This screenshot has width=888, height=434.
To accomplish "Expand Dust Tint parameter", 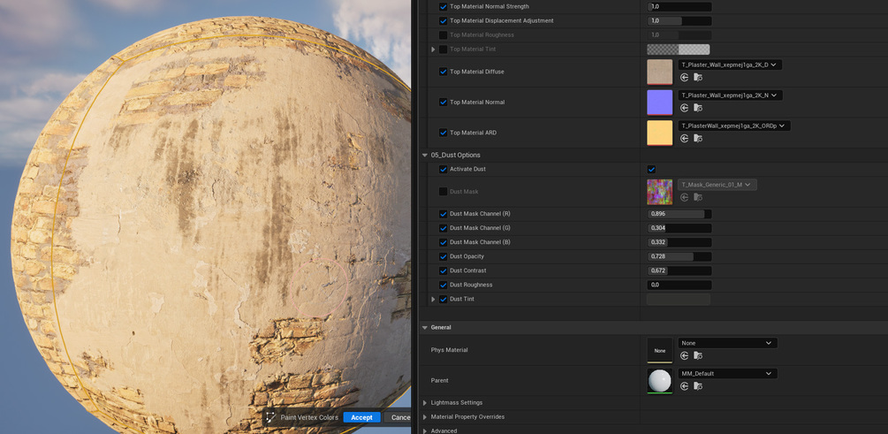I will click(x=433, y=299).
